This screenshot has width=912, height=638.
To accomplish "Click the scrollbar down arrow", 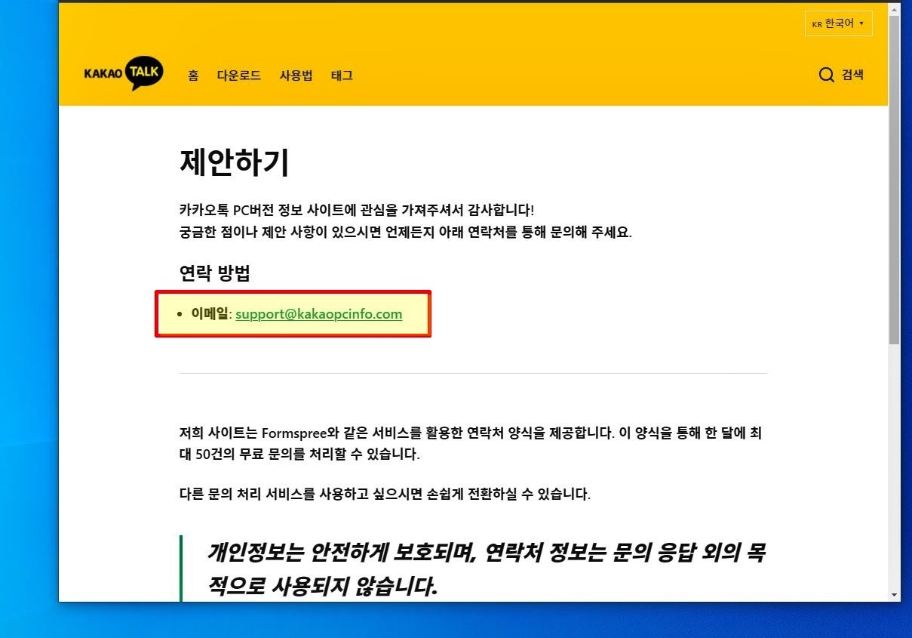I will pyautogui.click(x=894, y=595).
